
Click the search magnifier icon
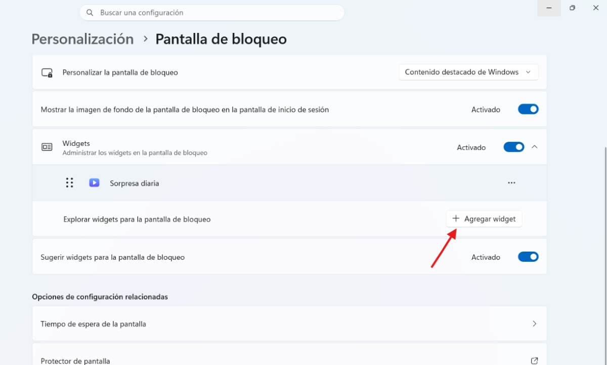coord(90,13)
